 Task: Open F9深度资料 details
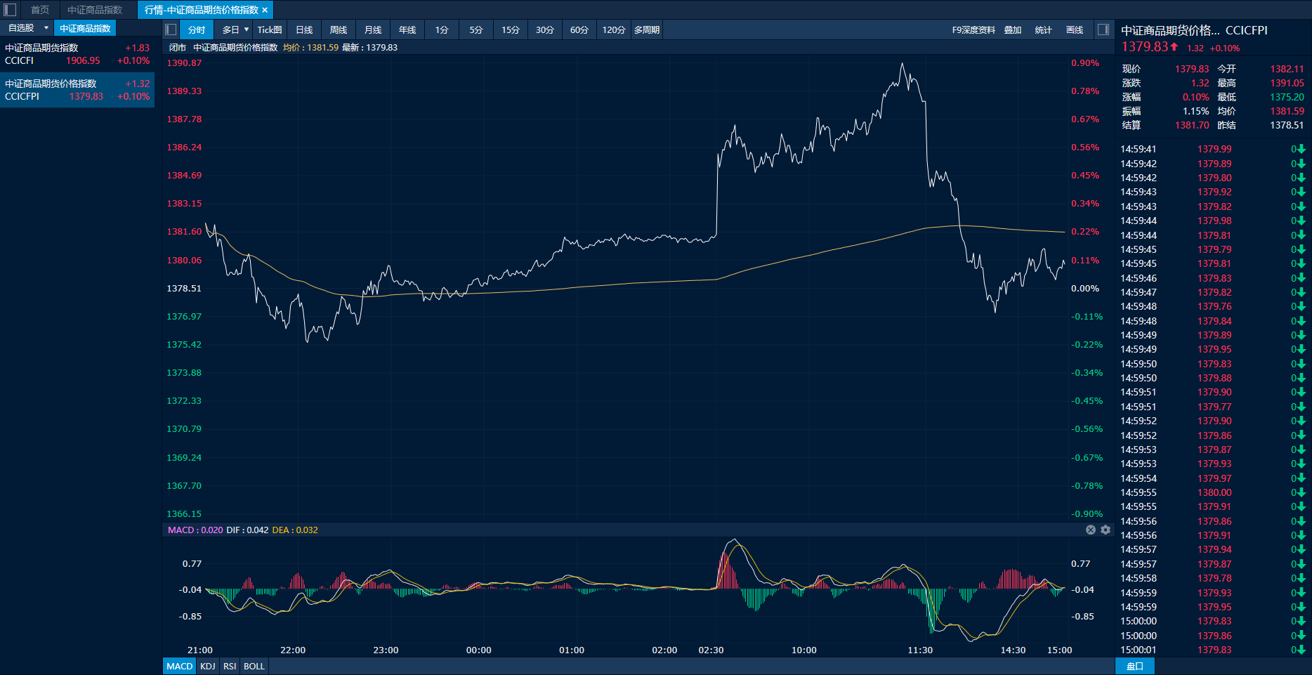pos(973,30)
